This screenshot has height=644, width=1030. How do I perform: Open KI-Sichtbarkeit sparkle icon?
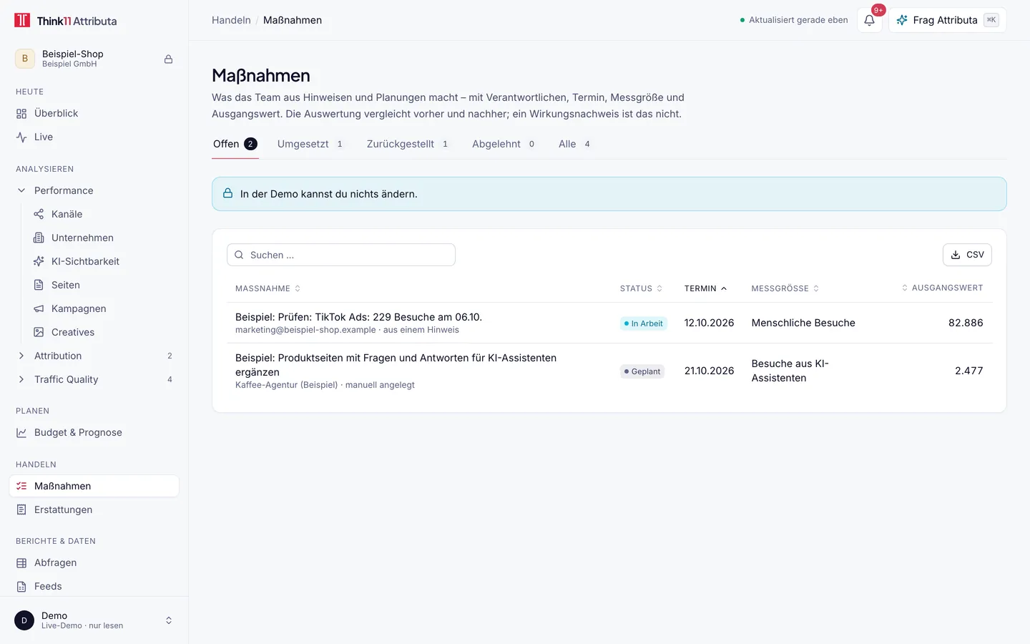coord(39,261)
